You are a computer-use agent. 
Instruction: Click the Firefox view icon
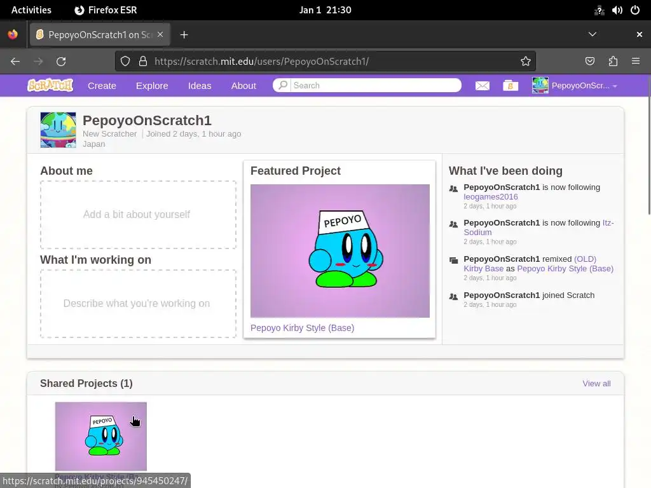coord(13,34)
